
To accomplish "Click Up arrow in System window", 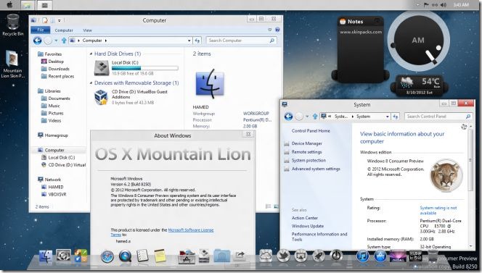I will [315, 117].
